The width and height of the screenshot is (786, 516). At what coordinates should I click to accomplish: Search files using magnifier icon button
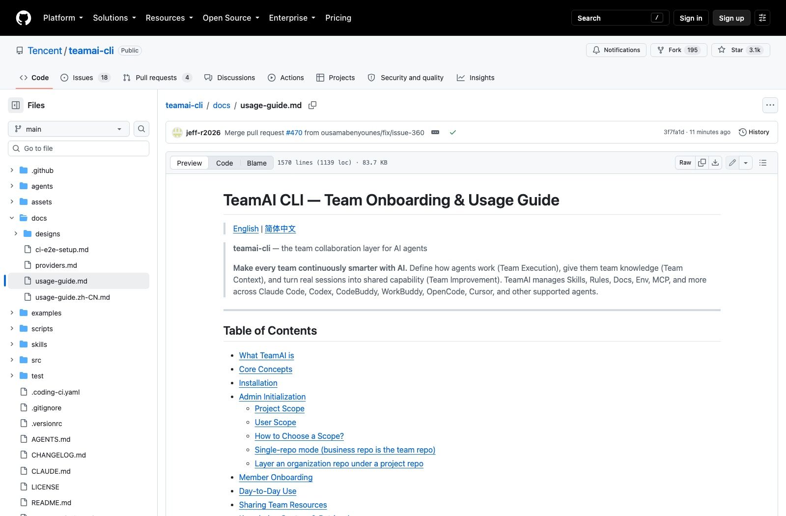tap(141, 129)
